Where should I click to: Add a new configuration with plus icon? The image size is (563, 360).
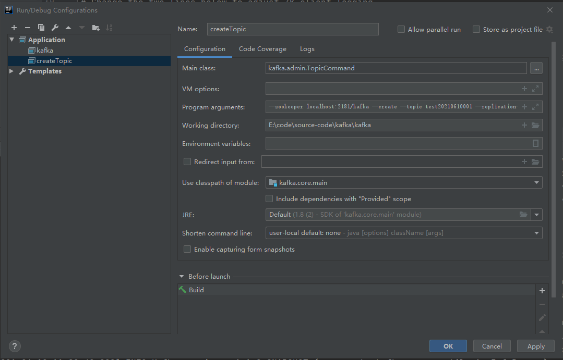pyautogui.click(x=14, y=28)
